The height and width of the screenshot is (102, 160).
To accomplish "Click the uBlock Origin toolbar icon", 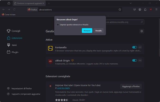I will [x=151, y=10].
